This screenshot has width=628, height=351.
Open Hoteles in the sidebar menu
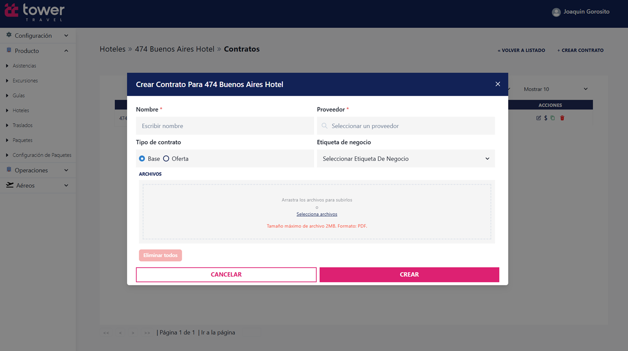(21, 110)
